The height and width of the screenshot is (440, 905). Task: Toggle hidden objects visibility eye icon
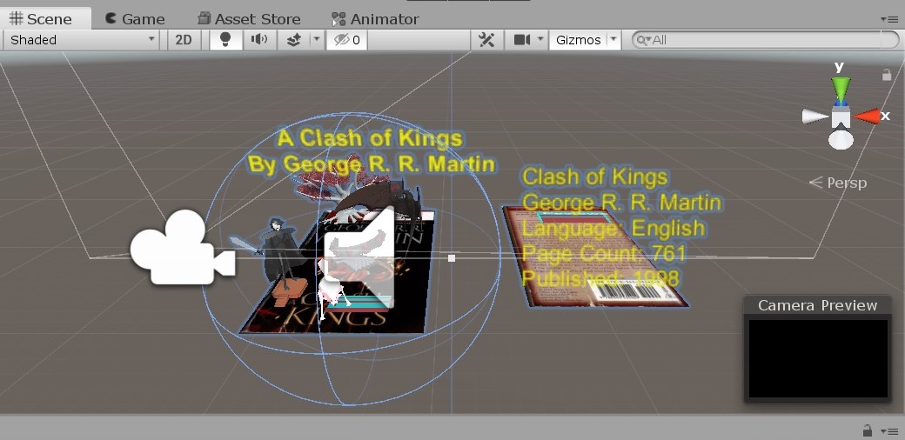347,40
